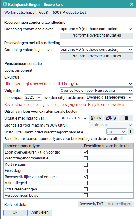Open the Overwerk/TVT ruilvoet detail

pyautogui.click(x=92, y=204)
